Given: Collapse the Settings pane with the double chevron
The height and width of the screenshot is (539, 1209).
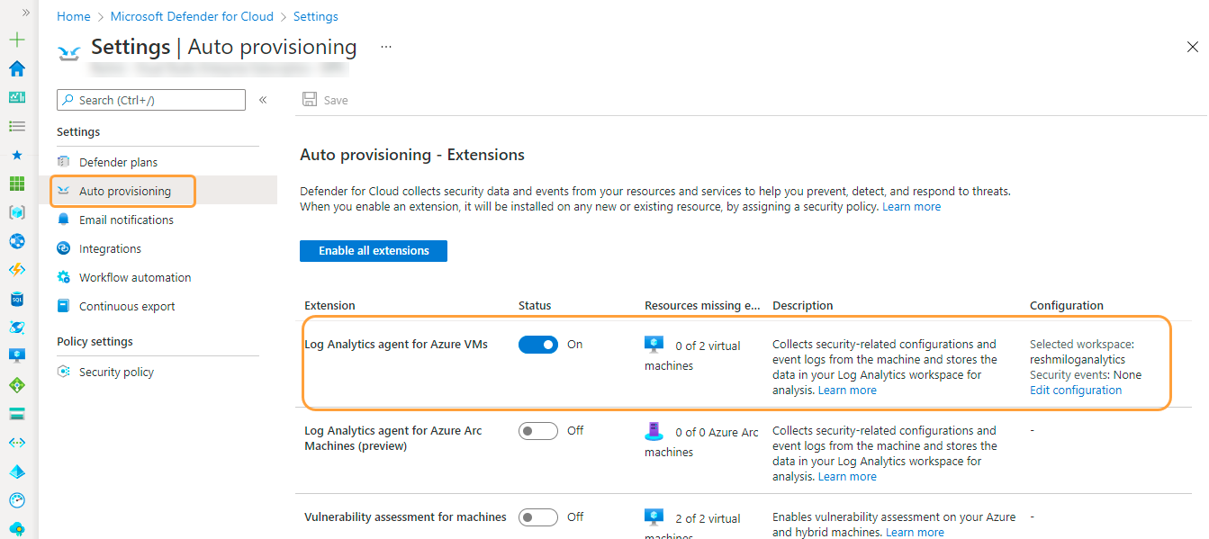Looking at the screenshot, I should click(263, 100).
